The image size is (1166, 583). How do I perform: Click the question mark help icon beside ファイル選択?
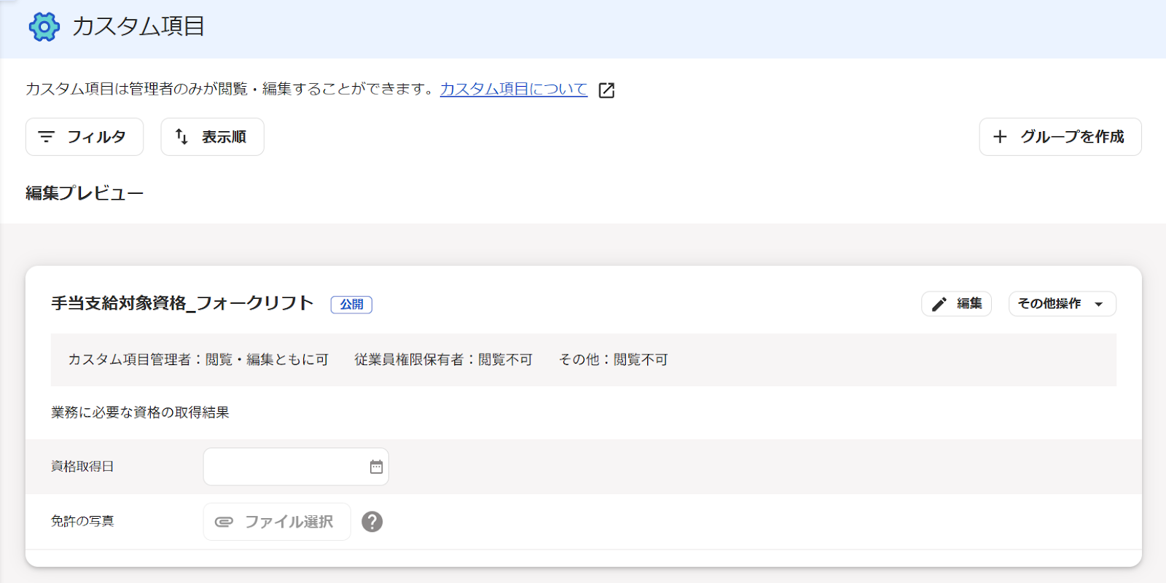click(372, 522)
